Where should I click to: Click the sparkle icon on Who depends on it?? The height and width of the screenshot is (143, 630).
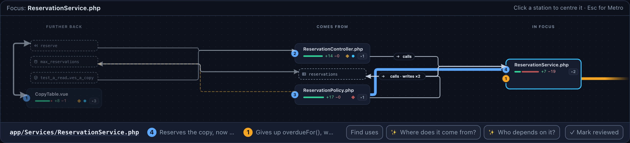click(x=491, y=132)
